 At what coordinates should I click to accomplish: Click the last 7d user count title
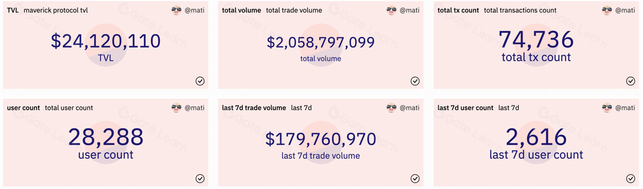[x=465, y=107]
